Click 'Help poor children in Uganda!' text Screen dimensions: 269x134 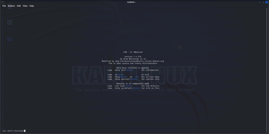133,68
